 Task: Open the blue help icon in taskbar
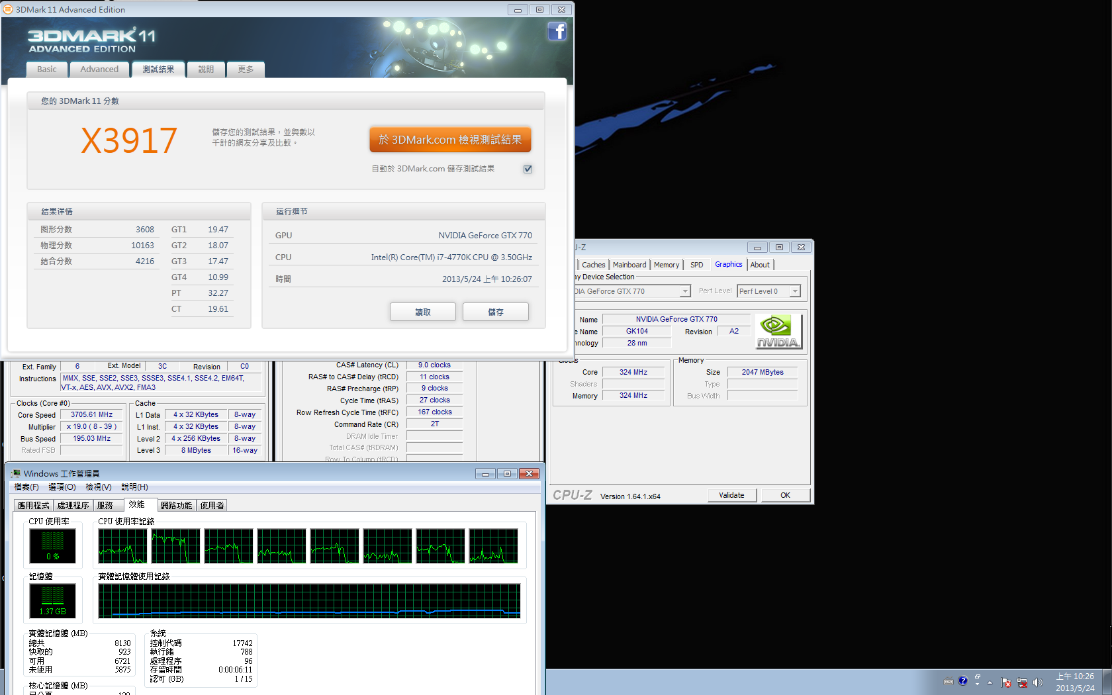tap(962, 680)
